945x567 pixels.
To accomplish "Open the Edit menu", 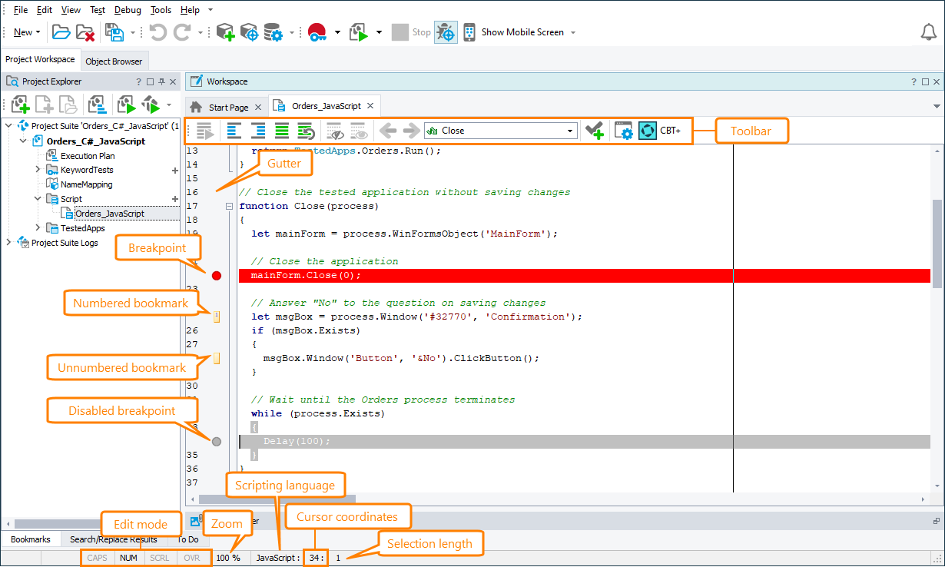I will pos(45,10).
